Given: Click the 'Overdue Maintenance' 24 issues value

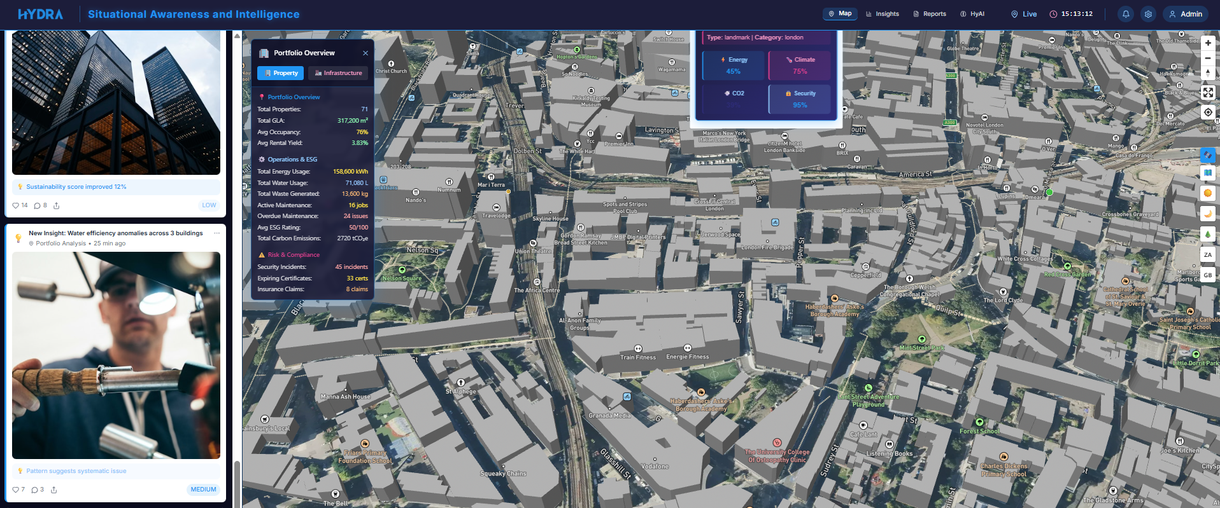Looking at the screenshot, I should [355, 216].
